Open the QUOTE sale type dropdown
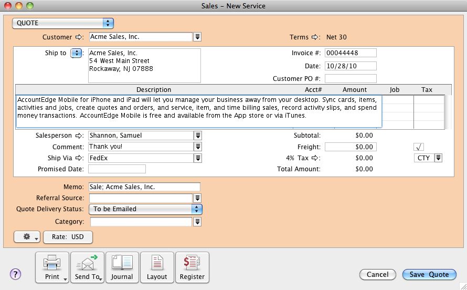 63,23
